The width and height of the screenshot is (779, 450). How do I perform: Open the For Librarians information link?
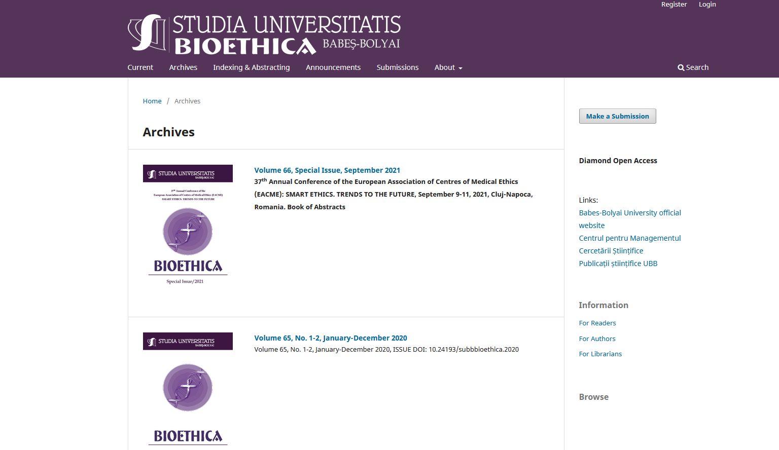(600, 354)
